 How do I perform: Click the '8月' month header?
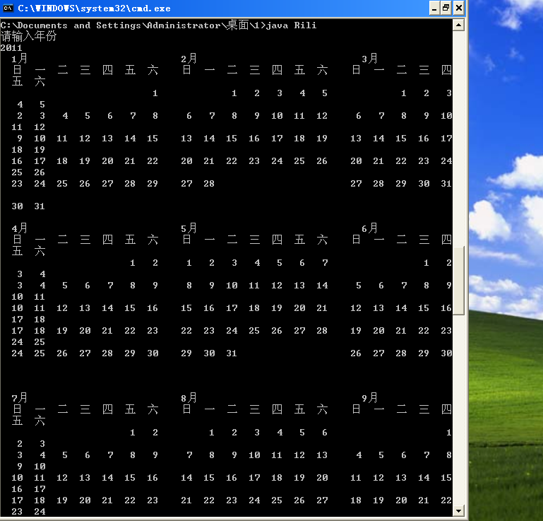click(189, 397)
